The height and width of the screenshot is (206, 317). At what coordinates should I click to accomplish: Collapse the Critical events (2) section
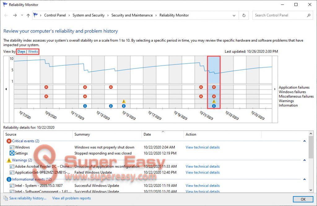point(304,141)
